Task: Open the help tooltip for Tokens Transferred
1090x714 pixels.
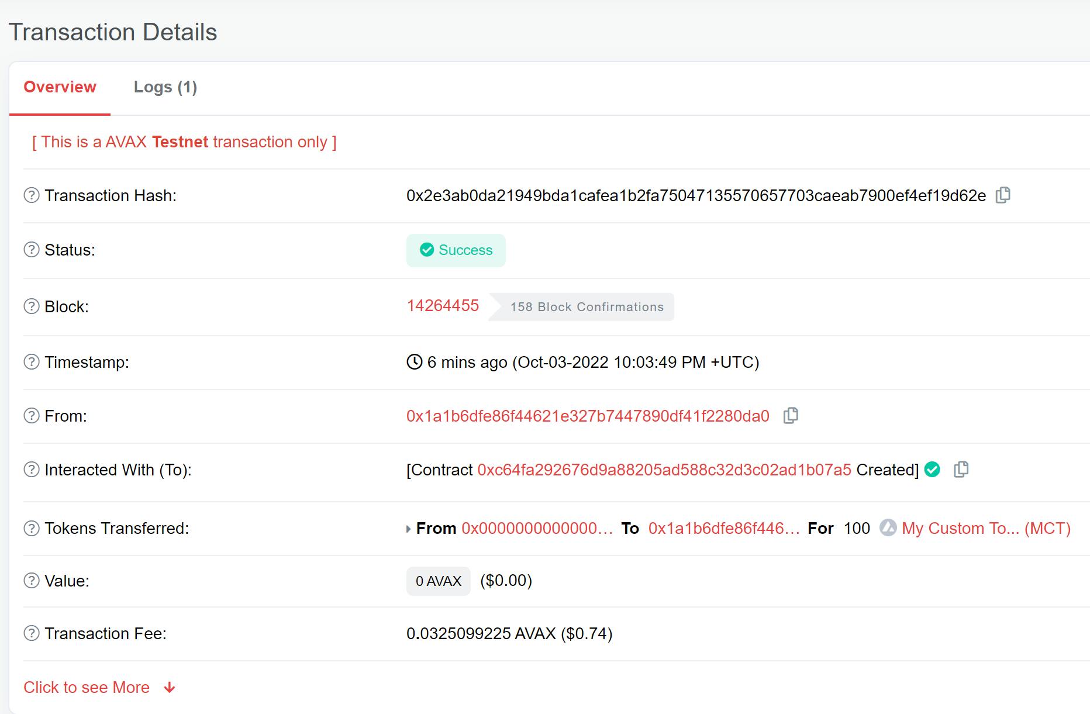Action: pyautogui.click(x=30, y=528)
